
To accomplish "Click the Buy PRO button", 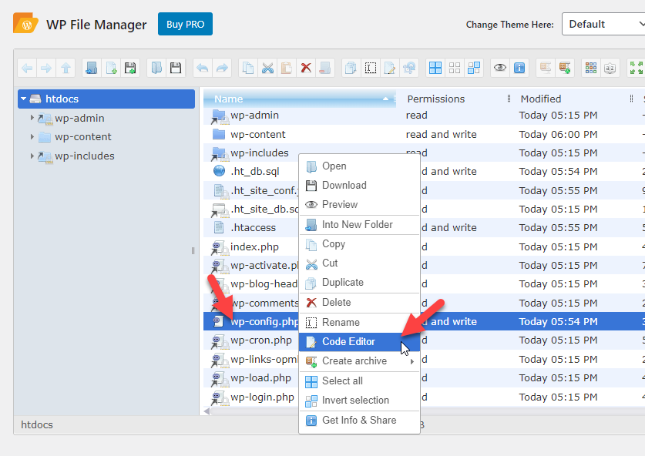I will 185,24.
